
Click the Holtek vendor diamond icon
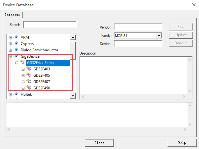click(16, 94)
